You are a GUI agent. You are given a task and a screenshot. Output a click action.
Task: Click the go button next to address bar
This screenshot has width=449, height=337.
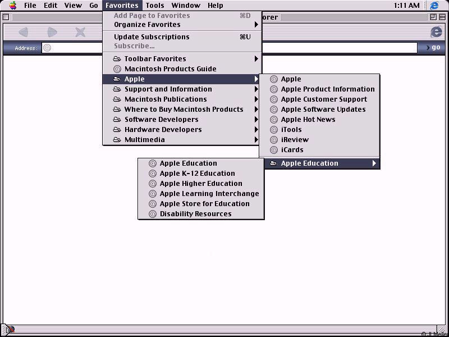[x=433, y=48]
